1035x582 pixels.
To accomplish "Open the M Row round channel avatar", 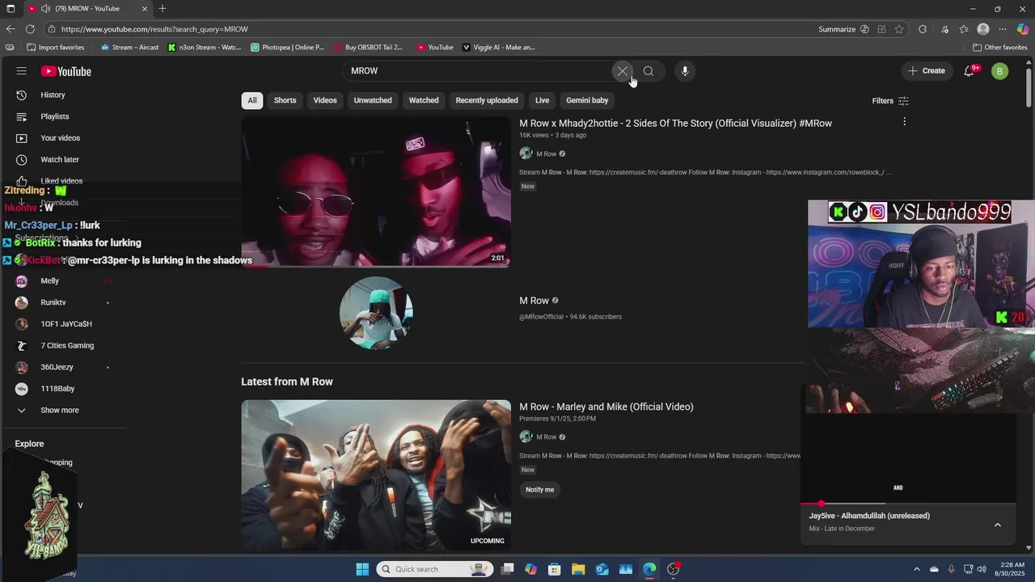I will [376, 313].
